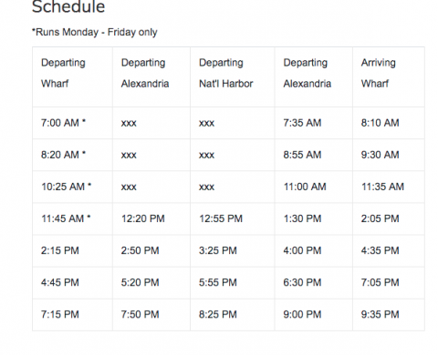438x355 pixels.
Task: Select the 12:20 PM Alexandria departure
Action: click(x=143, y=218)
